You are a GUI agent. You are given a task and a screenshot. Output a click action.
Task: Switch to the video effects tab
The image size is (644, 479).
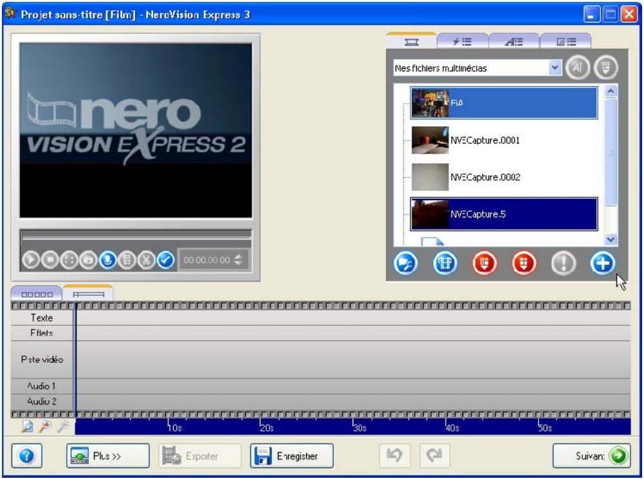tap(463, 41)
